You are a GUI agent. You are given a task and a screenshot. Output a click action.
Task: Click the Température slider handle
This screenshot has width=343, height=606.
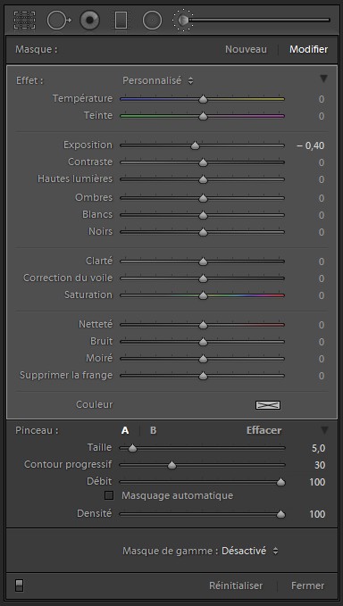tap(203, 100)
